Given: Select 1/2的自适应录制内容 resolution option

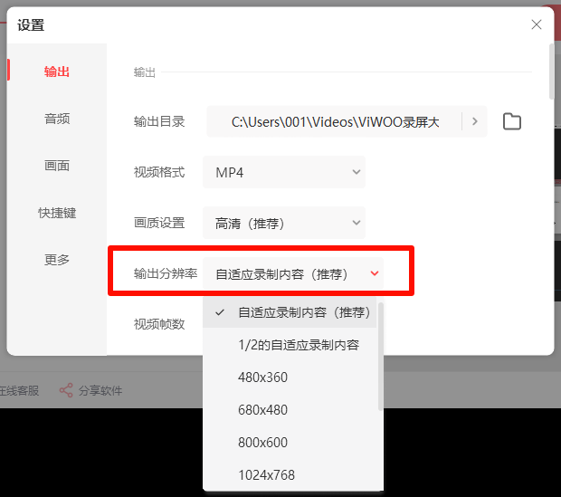Looking at the screenshot, I should pyautogui.click(x=290, y=345).
